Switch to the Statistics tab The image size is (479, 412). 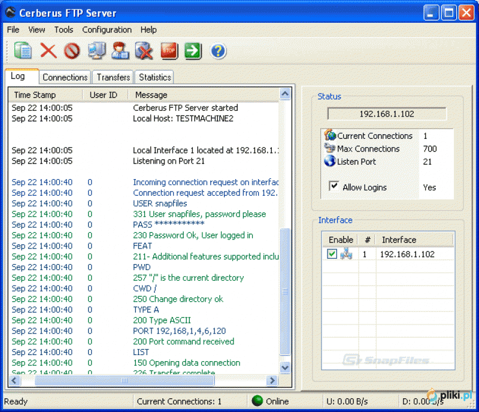click(155, 77)
